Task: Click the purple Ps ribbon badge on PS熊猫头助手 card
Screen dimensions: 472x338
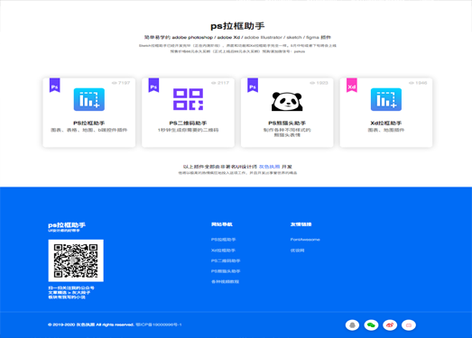Action: pyautogui.click(x=253, y=85)
